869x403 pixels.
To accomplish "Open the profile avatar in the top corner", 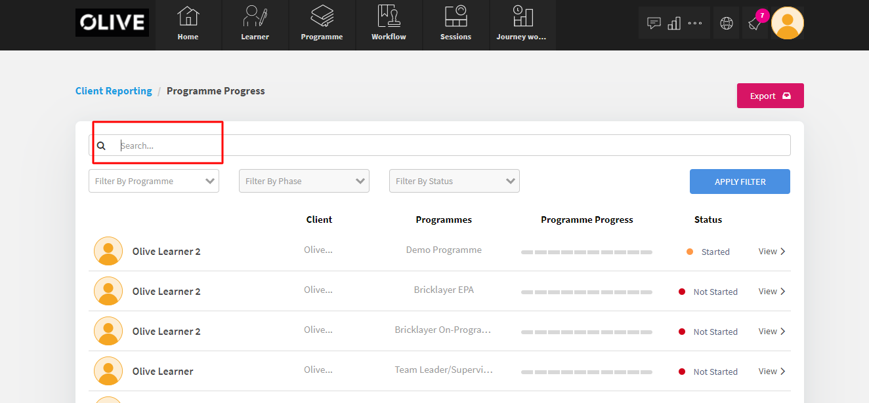I will click(x=787, y=23).
